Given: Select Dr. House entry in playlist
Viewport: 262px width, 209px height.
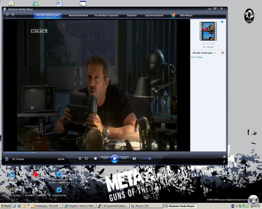Looking at the screenshot, I should click(197, 57).
